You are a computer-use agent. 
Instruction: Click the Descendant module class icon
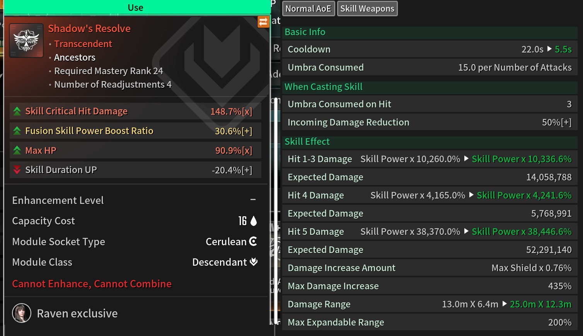click(254, 262)
